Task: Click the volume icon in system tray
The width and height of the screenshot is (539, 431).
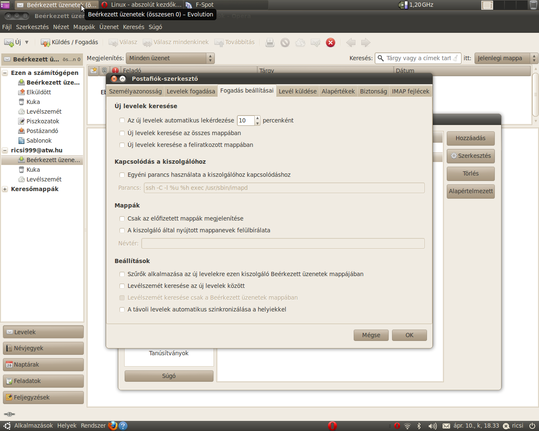Action: click(432, 426)
